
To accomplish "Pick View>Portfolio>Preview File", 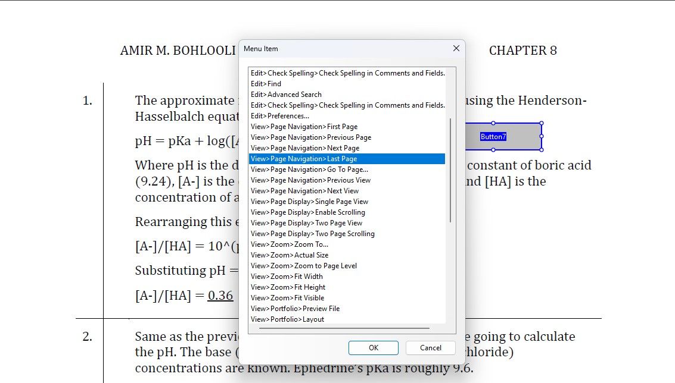I will tap(347, 309).
